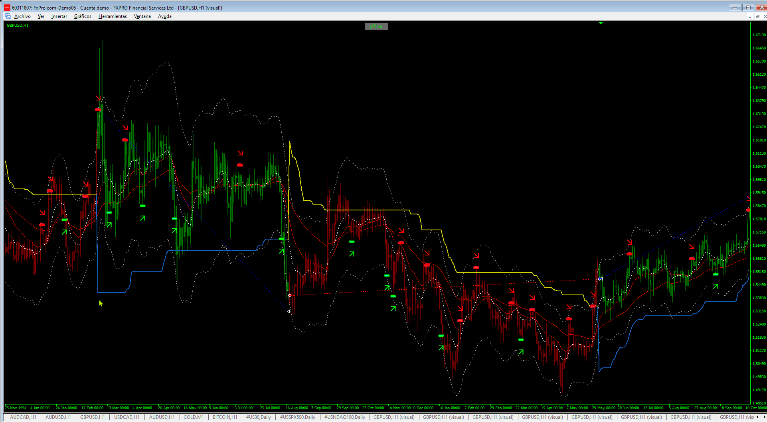Click the 18 Sep 00:00 date label
Viewport: 767px width, 422px height.
tap(731, 408)
